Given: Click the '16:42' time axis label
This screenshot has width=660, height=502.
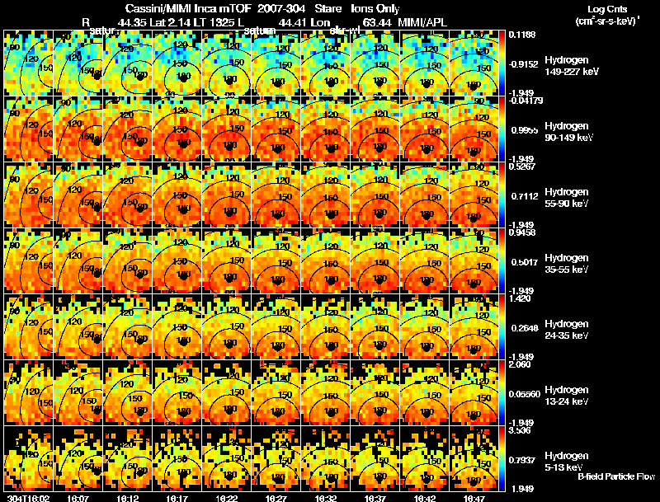Looking at the screenshot, I should 425,498.
